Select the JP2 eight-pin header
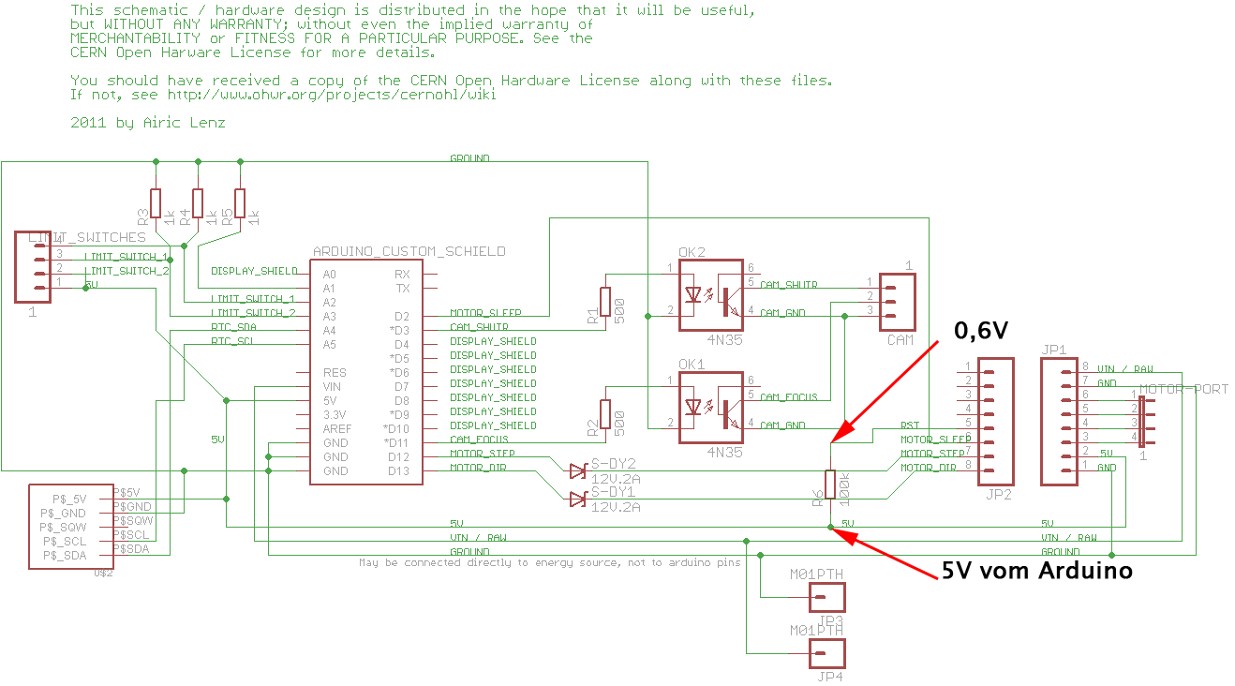This screenshot has width=1235, height=686. coord(995,422)
